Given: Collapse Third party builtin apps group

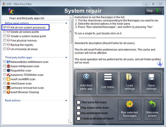Looking at the screenshot, I should (x=66, y=57).
